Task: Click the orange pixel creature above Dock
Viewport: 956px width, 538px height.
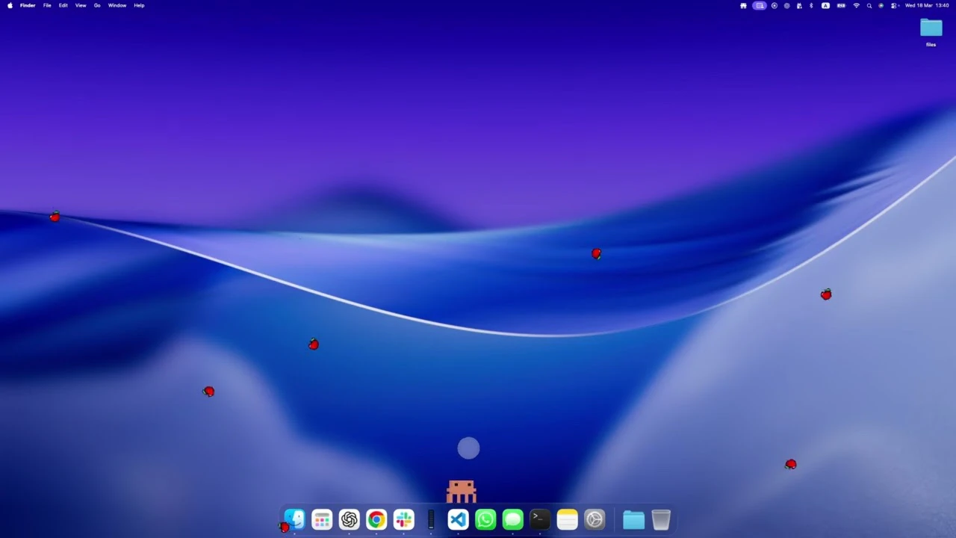Action: click(x=462, y=492)
